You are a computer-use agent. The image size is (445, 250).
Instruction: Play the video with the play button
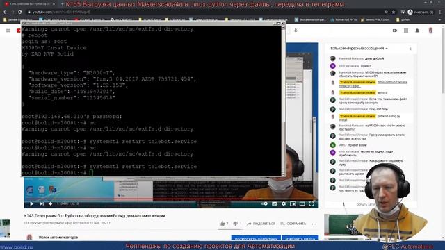click(x=31, y=203)
